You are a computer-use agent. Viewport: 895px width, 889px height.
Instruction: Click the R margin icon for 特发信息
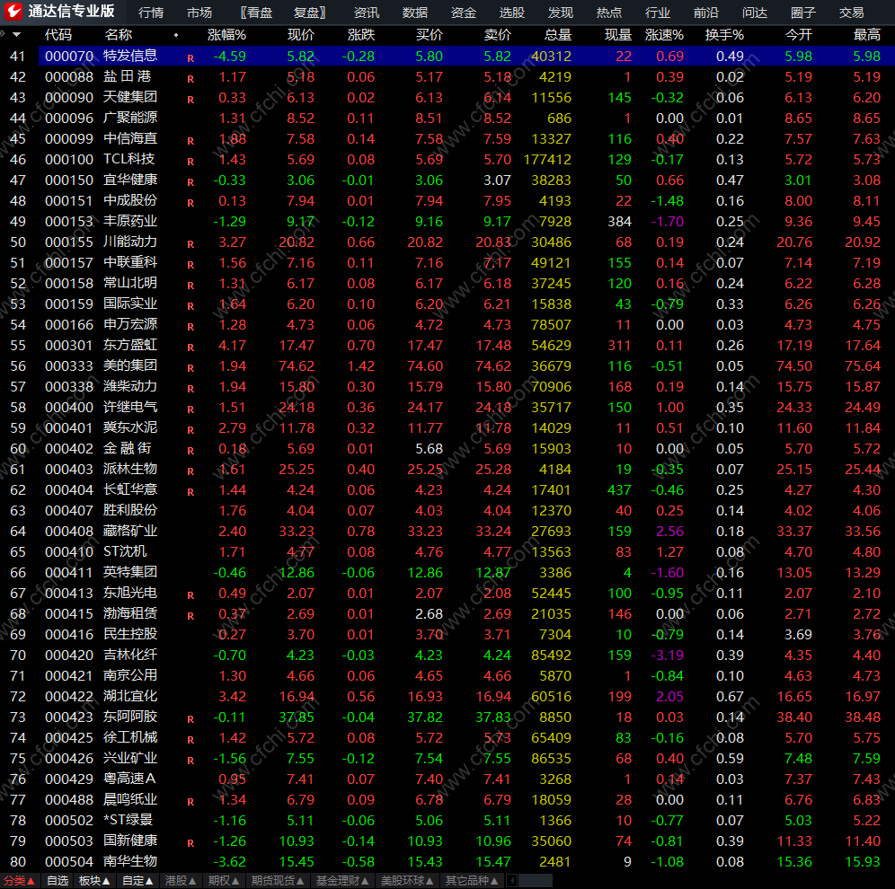[x=191, y=58]
